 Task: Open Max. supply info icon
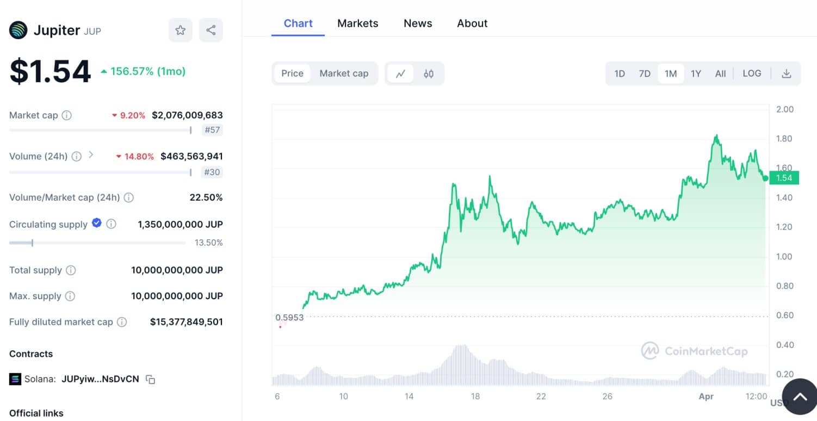coord(70,296)
